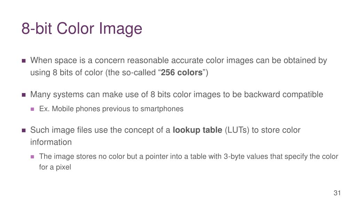Click the word "Image" in the title
356x200 pixels.
point(120,28)
